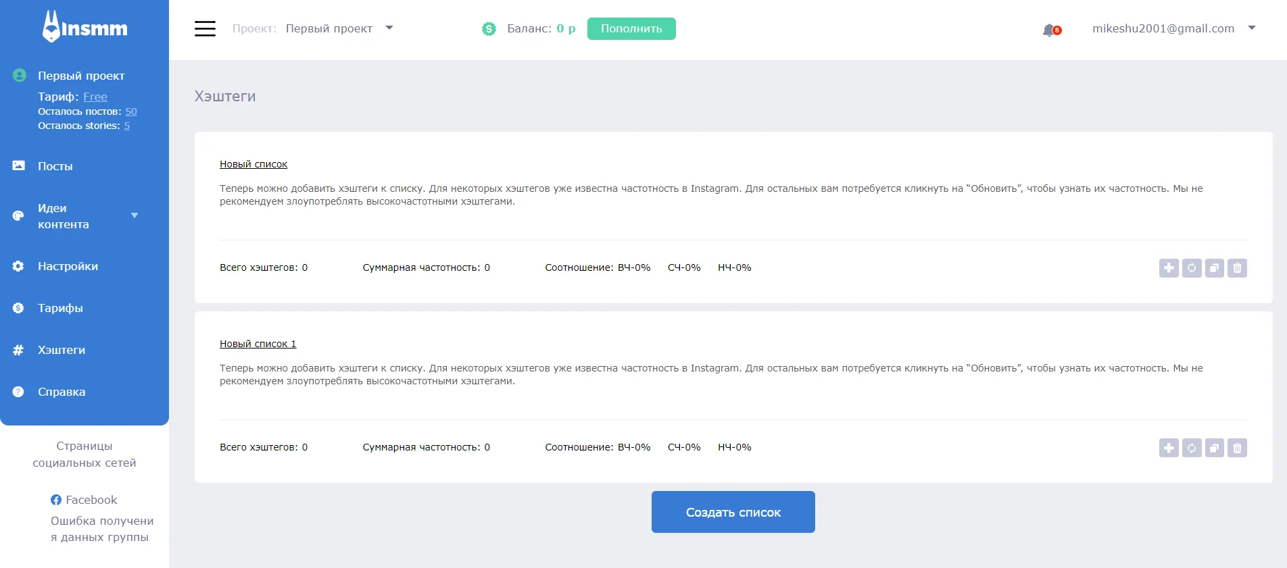Open the Free tariff link
Viewport: 1287px width, 568px height.
[x=95, y=97]
